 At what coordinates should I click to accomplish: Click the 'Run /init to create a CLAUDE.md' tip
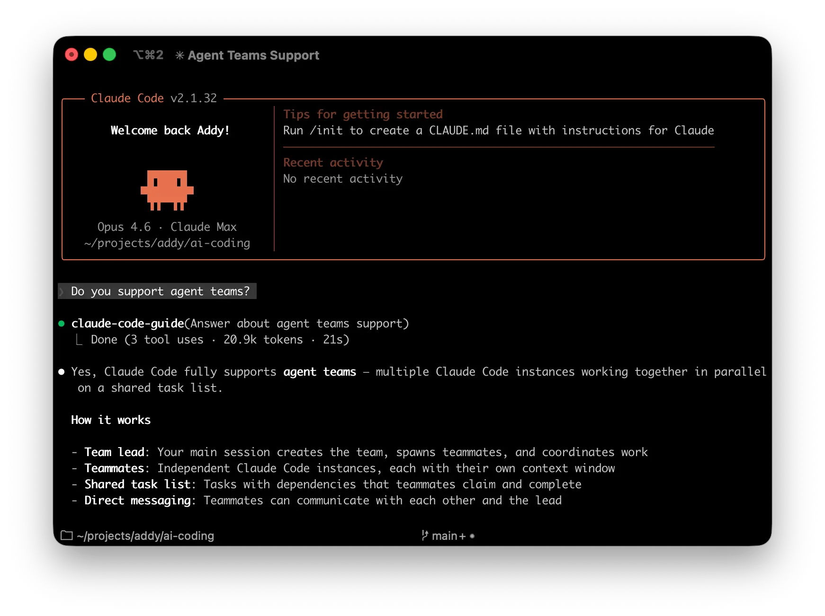pyautogui.click(x=499, y=131)
